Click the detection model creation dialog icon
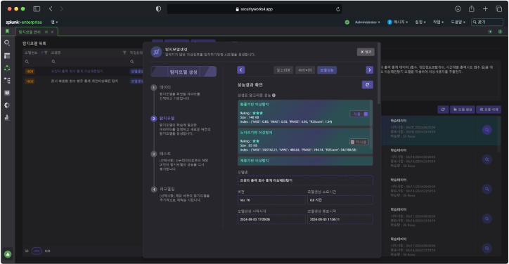The height and width of the screenshot is (264, 509). (157, 52)
